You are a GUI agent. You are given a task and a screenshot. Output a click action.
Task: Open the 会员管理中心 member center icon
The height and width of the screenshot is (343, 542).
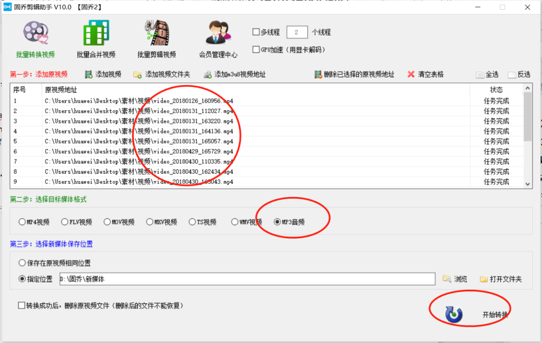click(x=218, y=33)
